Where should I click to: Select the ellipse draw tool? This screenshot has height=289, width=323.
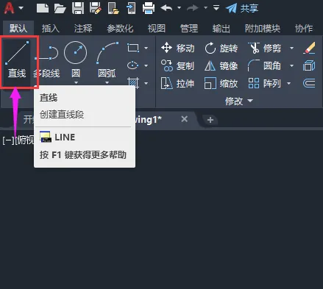[x=133, y=65]
